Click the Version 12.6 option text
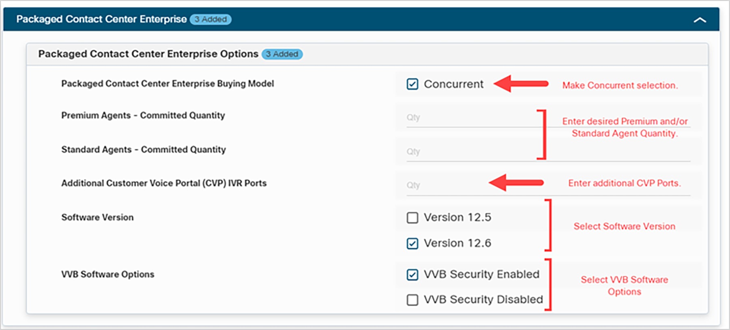The width and height of the screenshot is (730, 330). pos(457,243)
